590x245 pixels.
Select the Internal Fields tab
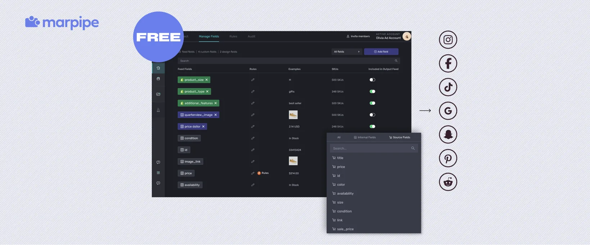click(365, 137)
